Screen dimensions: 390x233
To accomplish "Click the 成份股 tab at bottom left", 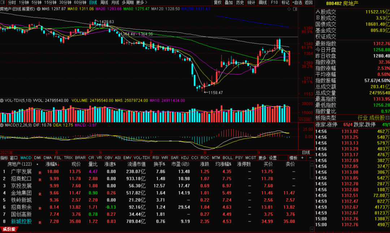I will pos(9,229).
